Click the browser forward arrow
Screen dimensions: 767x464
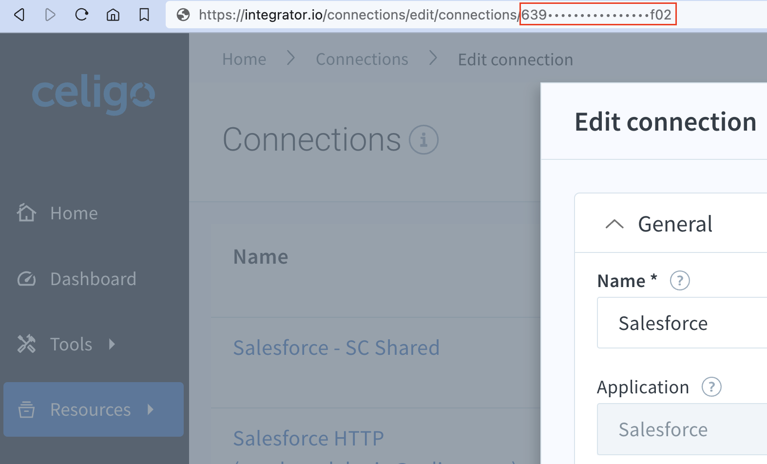(x=50, y=15)
